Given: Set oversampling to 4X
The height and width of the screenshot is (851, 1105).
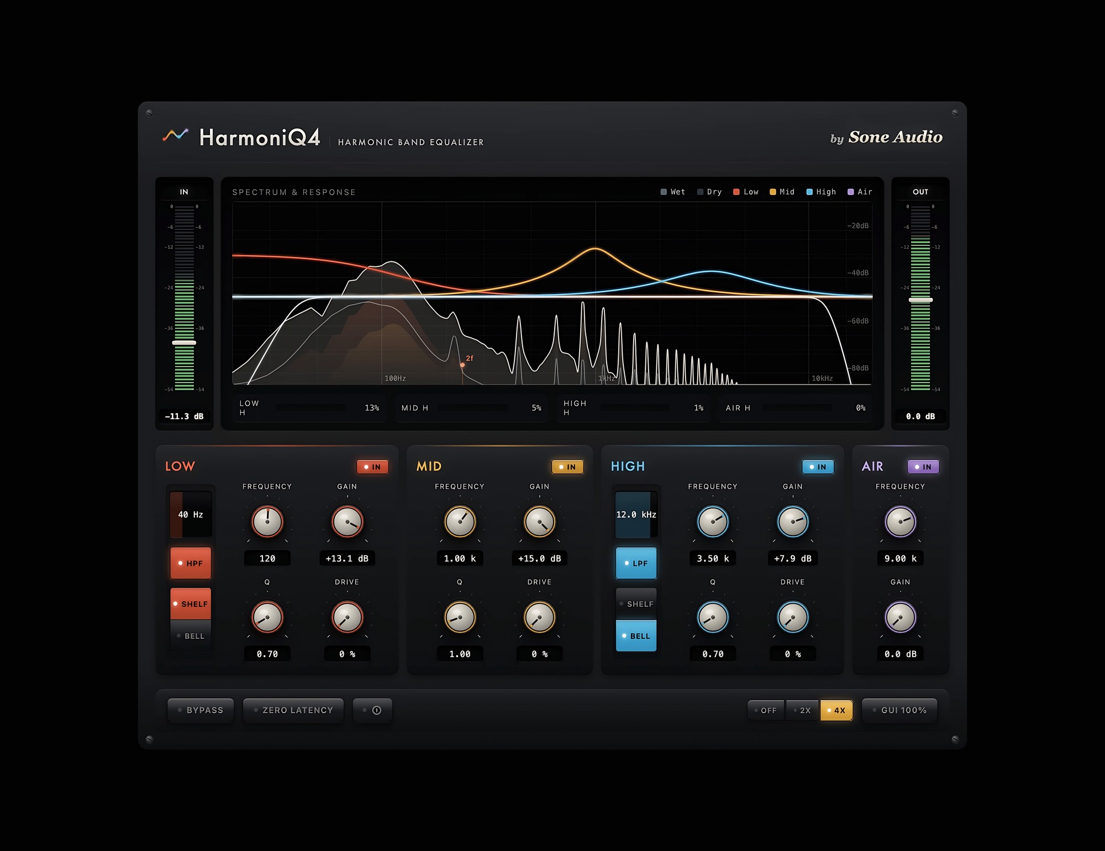Looking at the screenshot, I should click(x=836, y=711).
